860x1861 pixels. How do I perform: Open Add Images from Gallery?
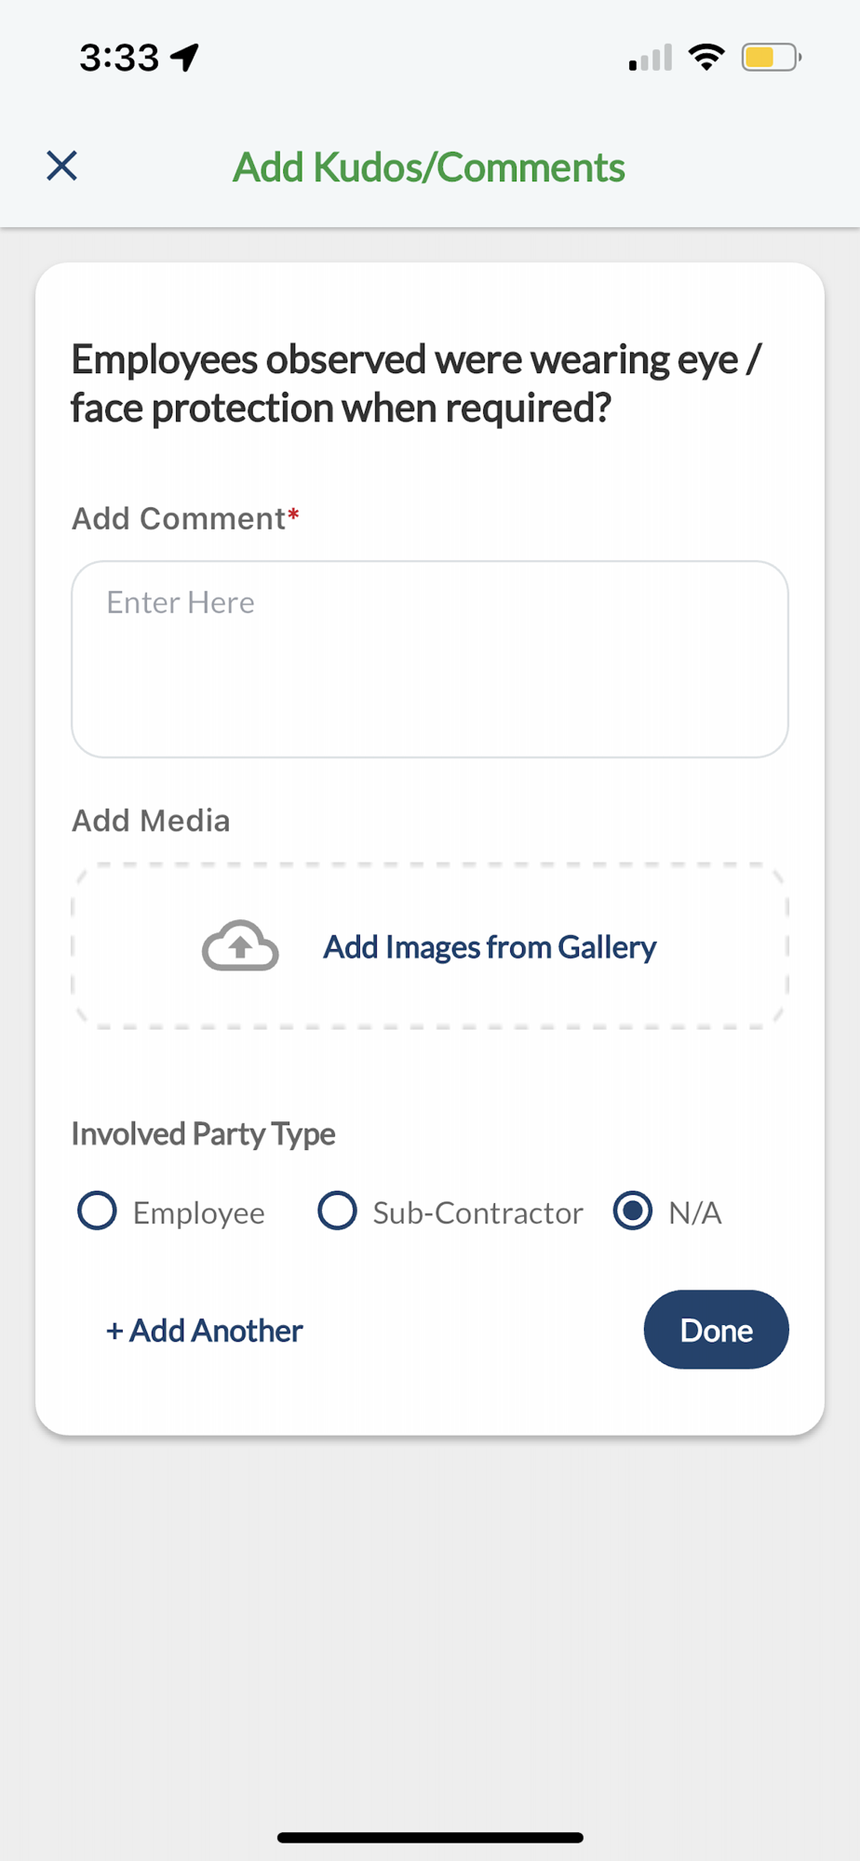[x=490, y=947]
